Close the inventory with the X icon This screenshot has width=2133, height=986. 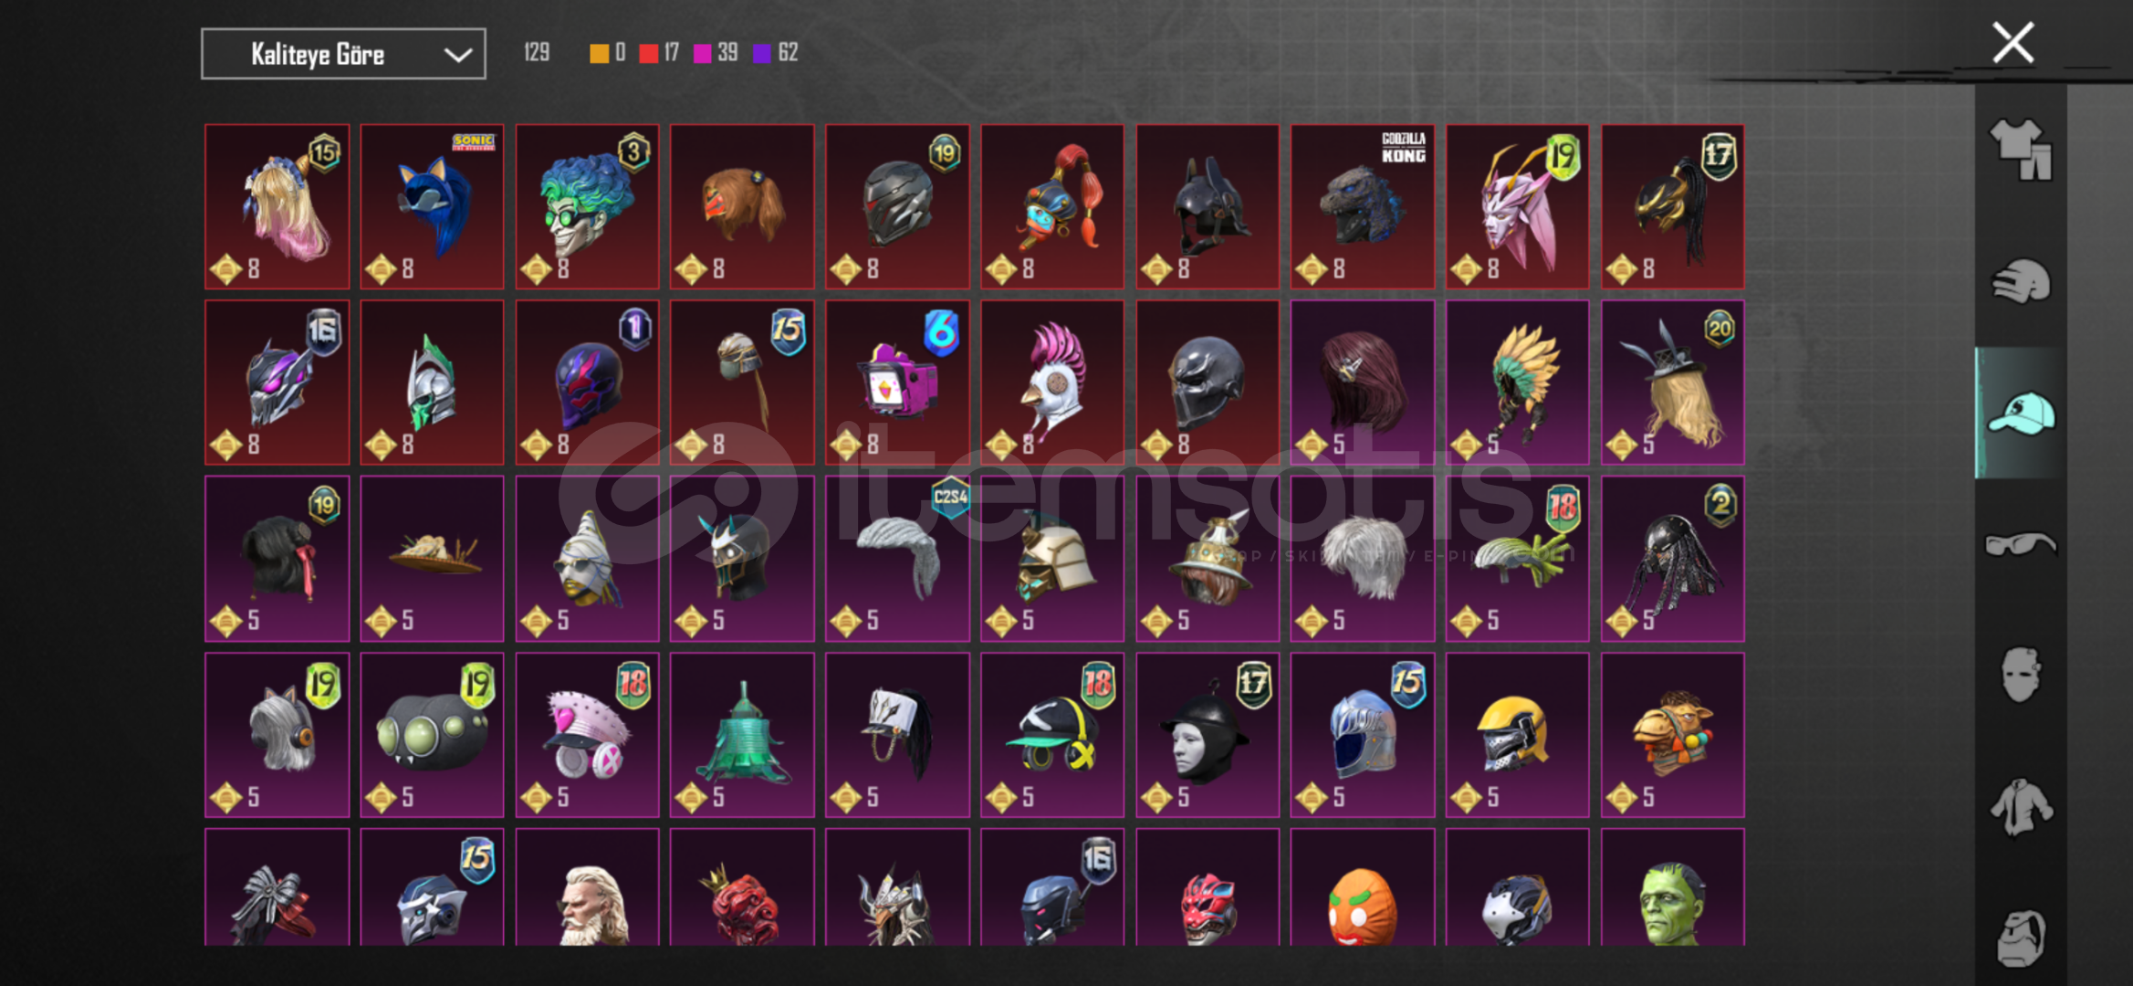2013,43
